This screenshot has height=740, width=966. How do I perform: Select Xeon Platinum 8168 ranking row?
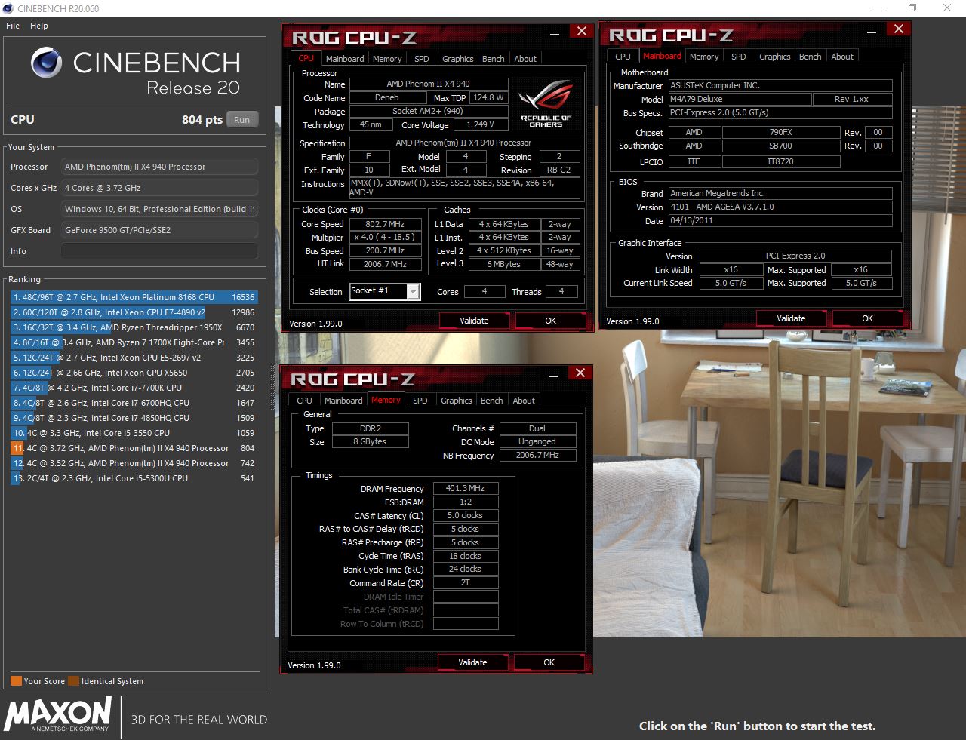[134, 297]
